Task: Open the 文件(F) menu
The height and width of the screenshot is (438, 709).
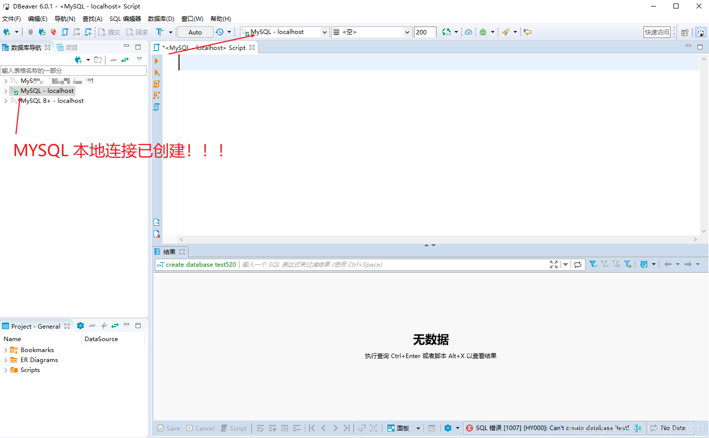Action: click(11, 18)
